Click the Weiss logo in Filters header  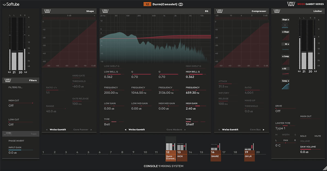(x=8, y=80)
